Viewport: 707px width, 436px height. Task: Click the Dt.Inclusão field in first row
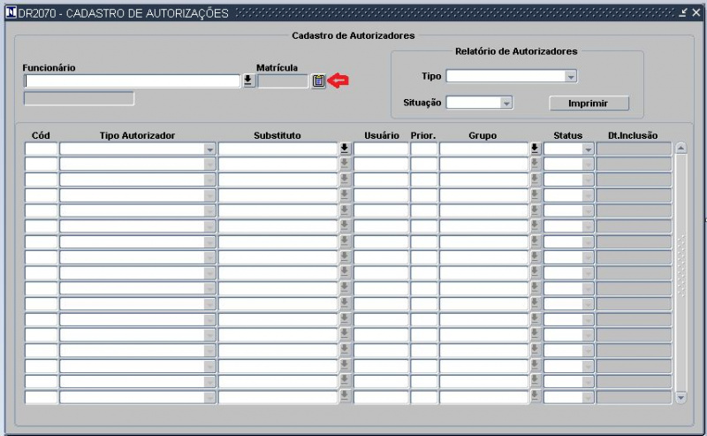[x=634, y=149]
